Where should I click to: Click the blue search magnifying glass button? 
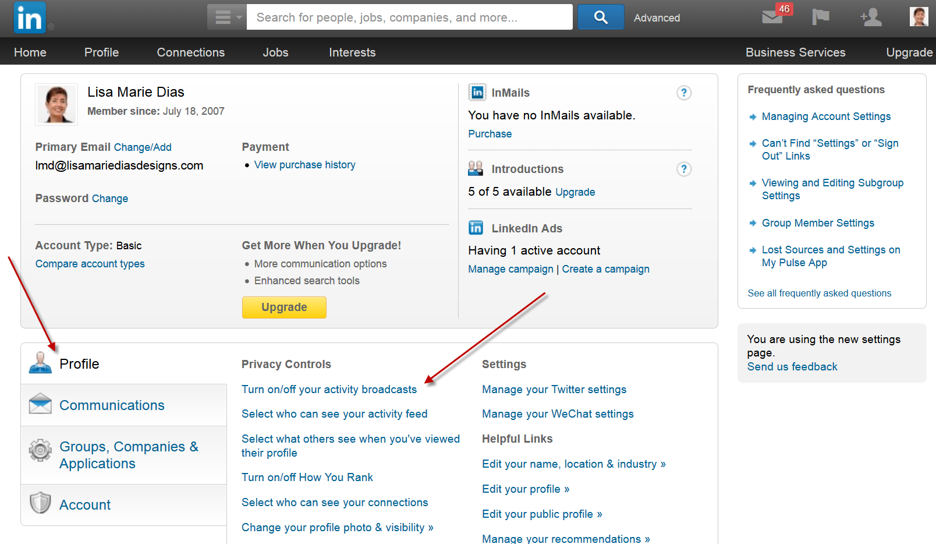(600, 17)
